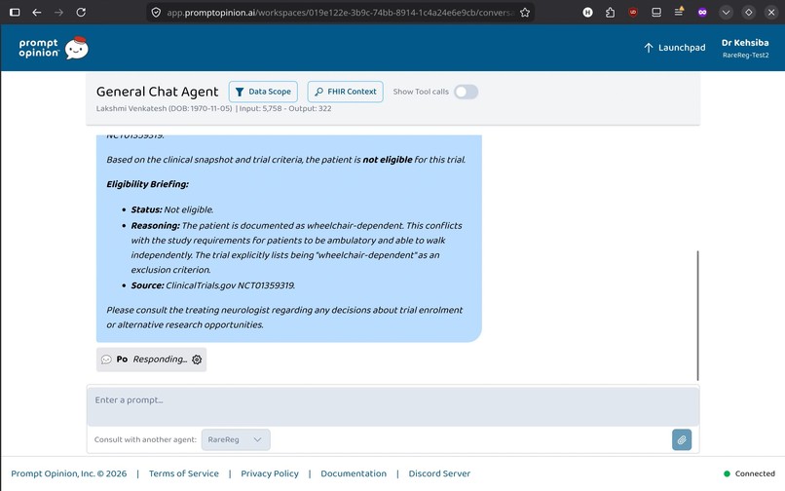Click the 'Eligibility Briefing:' heading text

[x=148, y=184]
